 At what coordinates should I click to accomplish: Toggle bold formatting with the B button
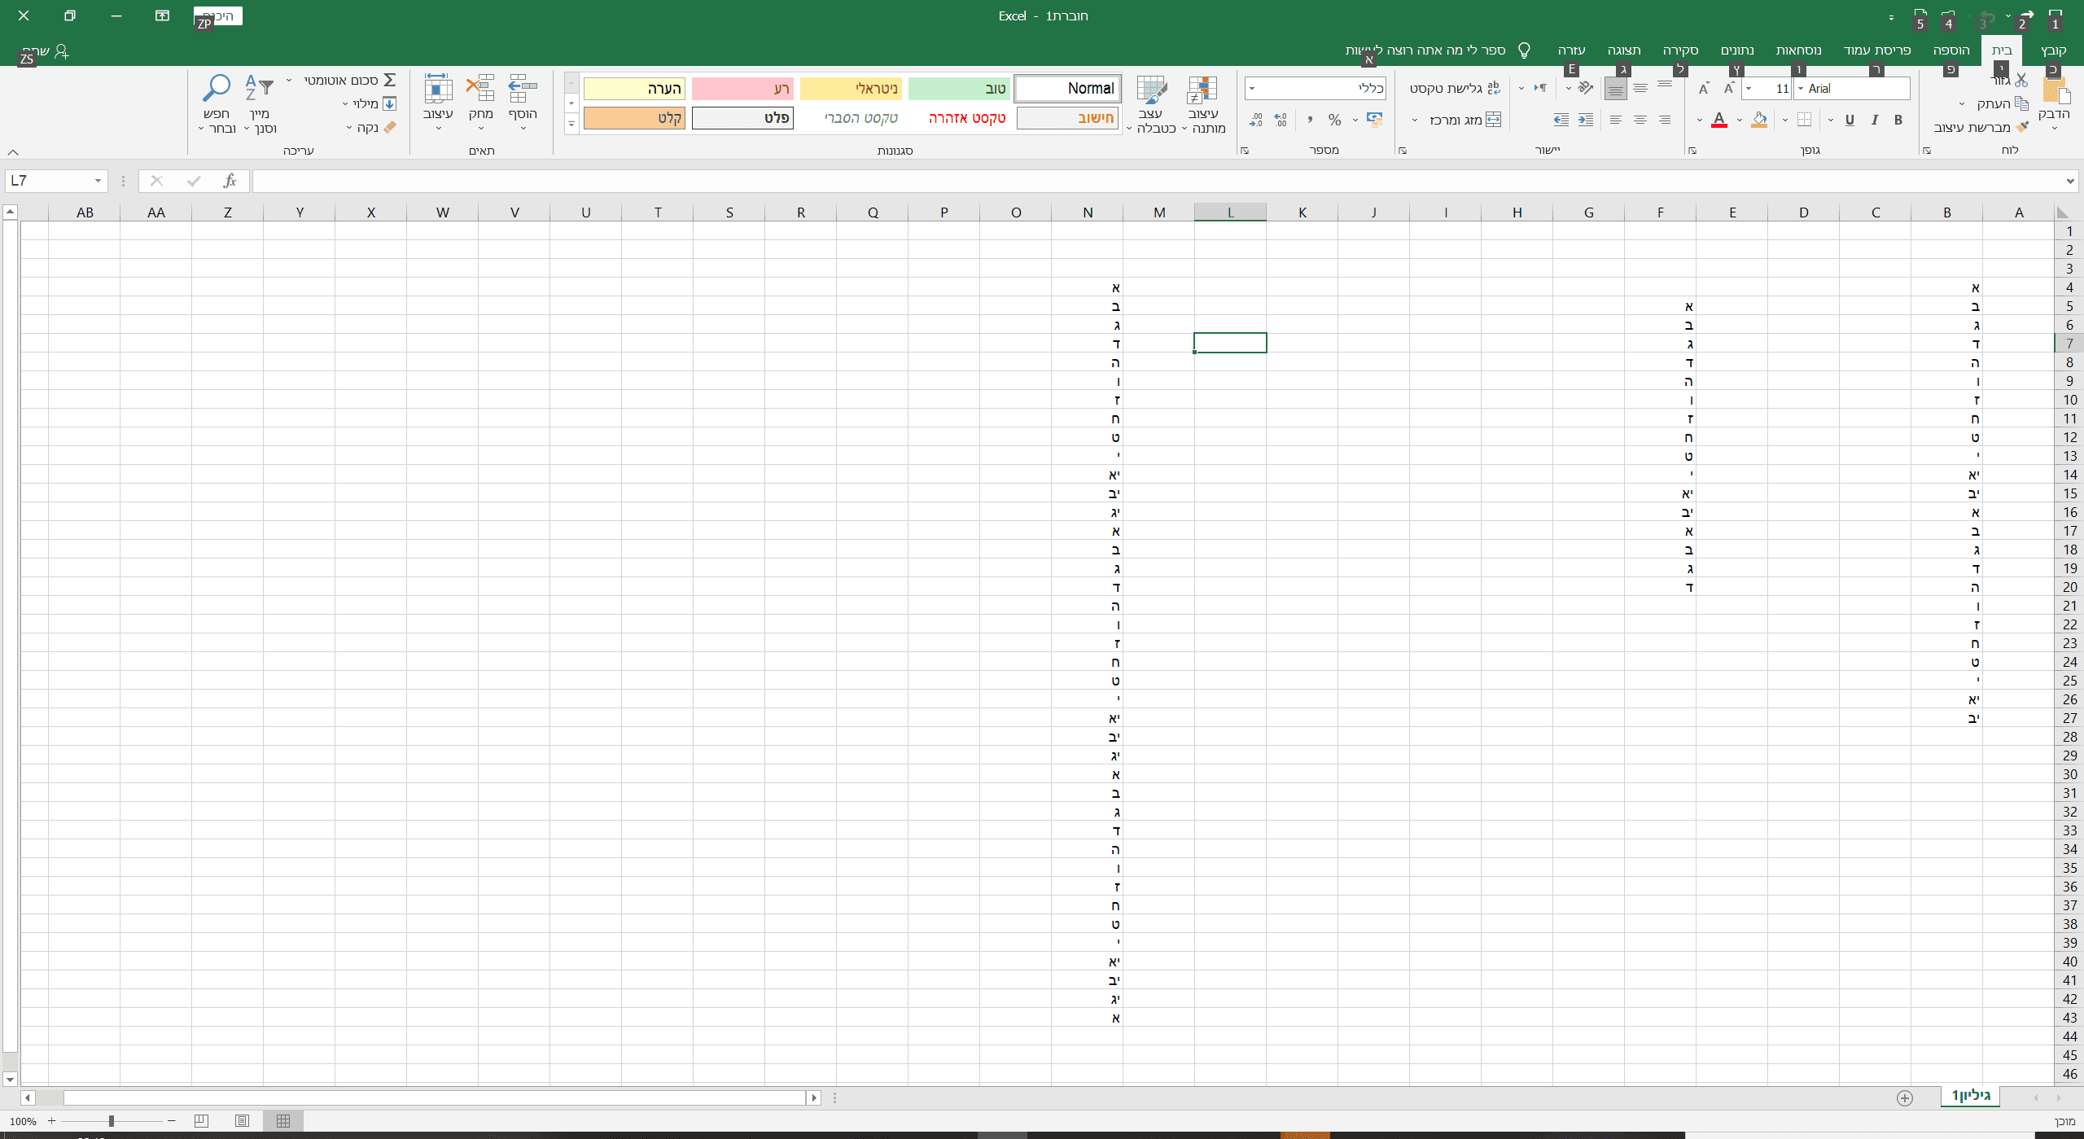coord(1898,120)
